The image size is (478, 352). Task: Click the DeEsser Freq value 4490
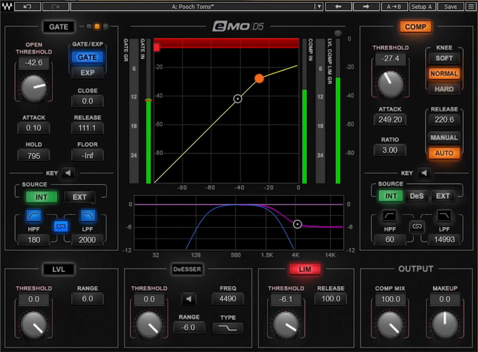coord(228,299)
